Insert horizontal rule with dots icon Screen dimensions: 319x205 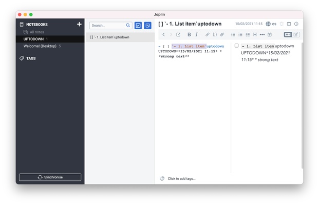tap(262, 34)
